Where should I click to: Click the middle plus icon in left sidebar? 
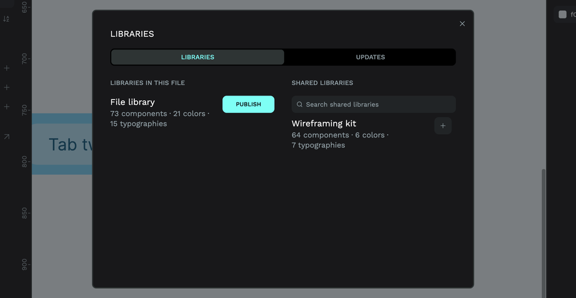[x=7, y=87]
